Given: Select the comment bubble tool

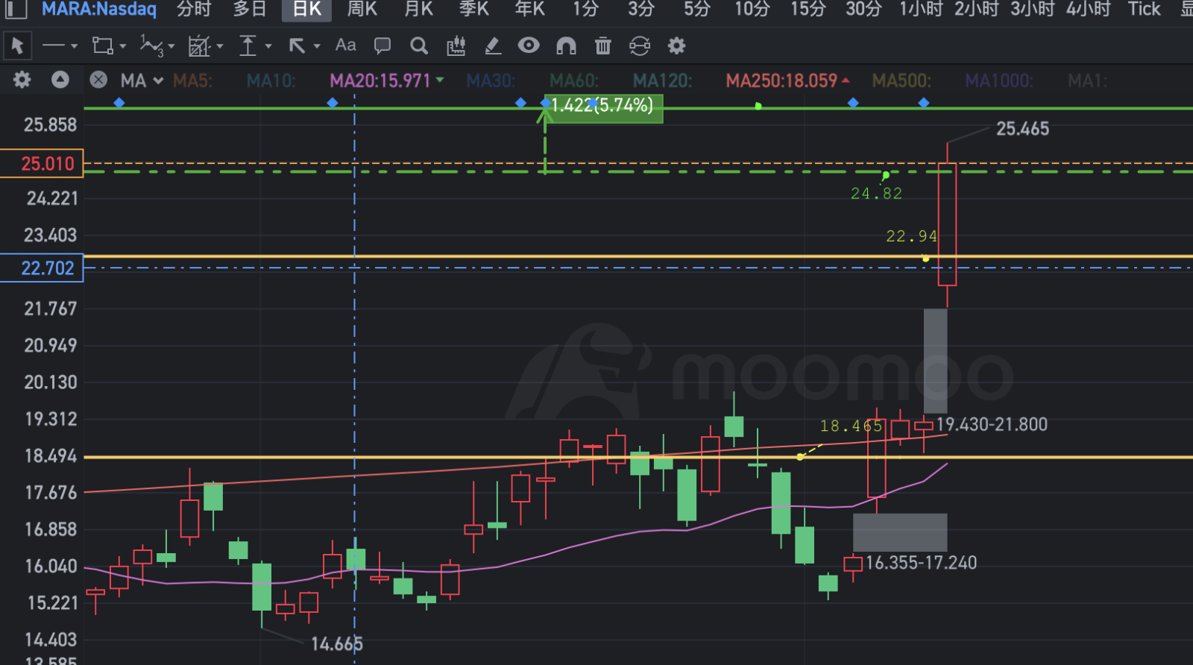Looking at the screenshot, I should pos(383,46).
